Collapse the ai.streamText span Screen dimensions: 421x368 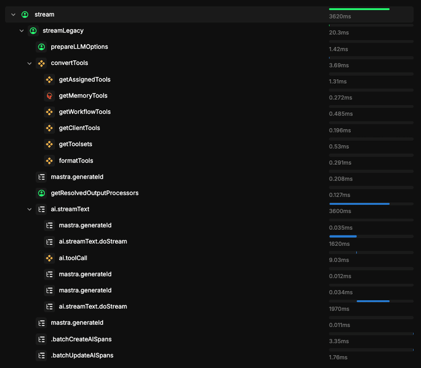tap(29, 209)
